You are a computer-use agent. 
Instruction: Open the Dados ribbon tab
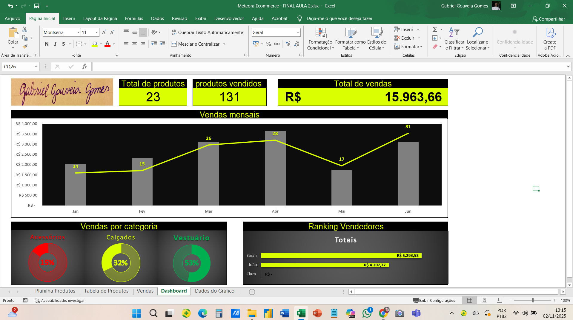pyautogui.click(x=157, y=18)
